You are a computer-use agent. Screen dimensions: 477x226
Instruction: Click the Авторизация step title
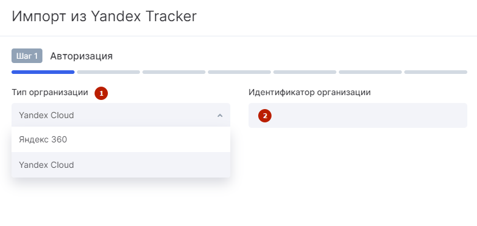pos(81,56)
